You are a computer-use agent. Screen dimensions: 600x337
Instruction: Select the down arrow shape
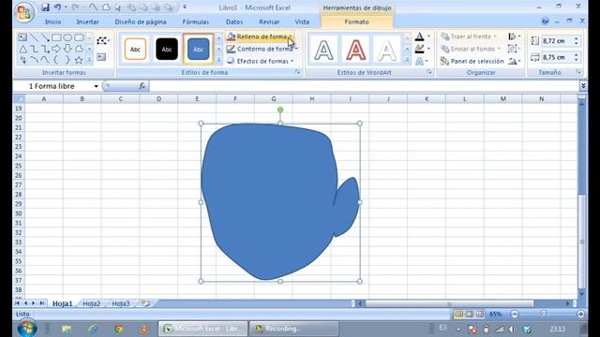[x=67, y=49]
